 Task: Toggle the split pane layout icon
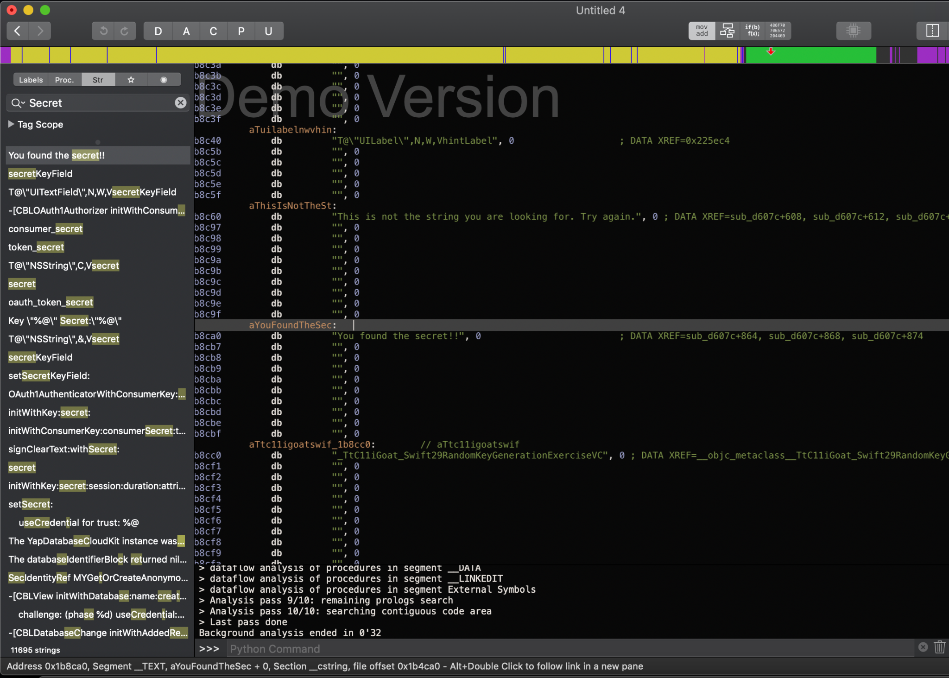pos(932,31)
